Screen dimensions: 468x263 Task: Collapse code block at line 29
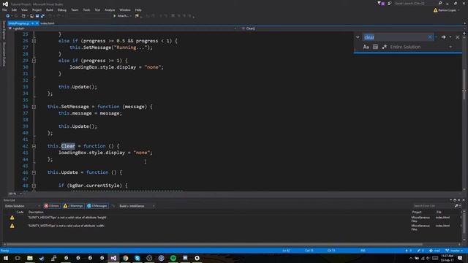click(34, 61)
